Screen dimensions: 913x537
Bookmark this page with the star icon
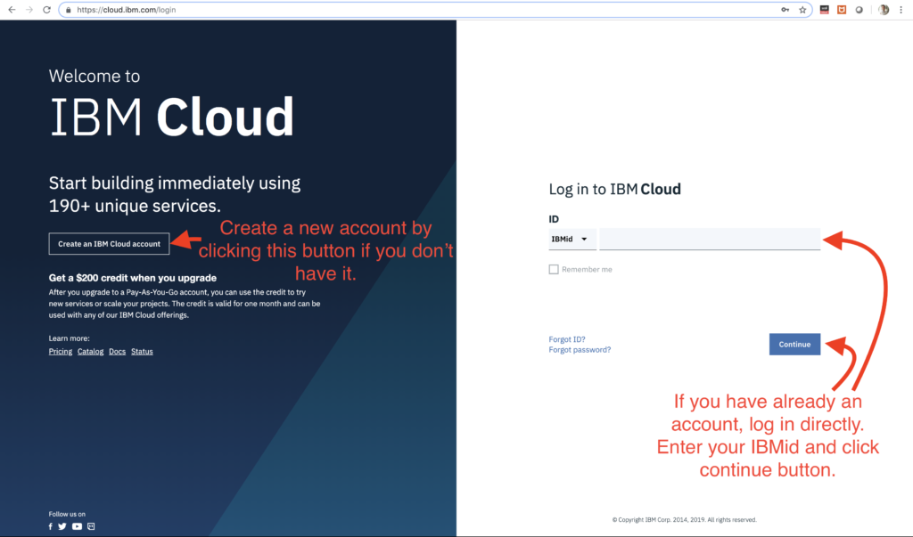[802, 10]
